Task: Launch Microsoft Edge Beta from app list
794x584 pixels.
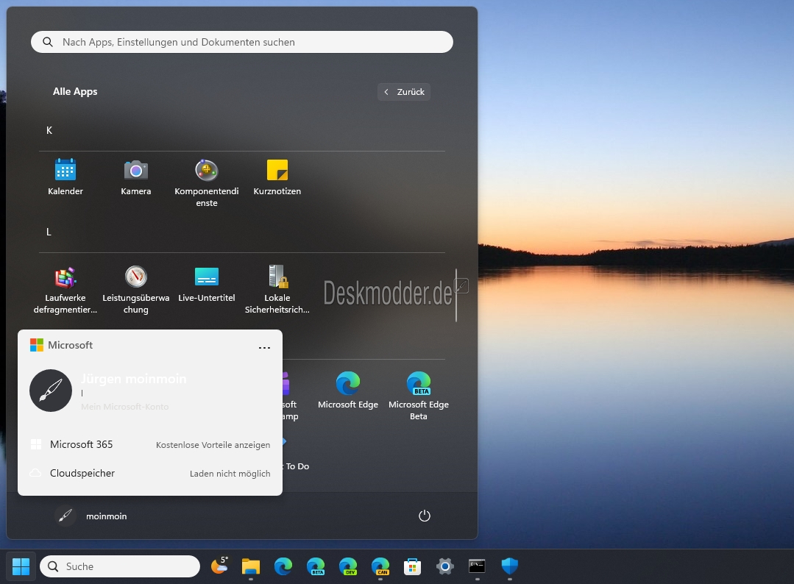Action: [418, 396]
